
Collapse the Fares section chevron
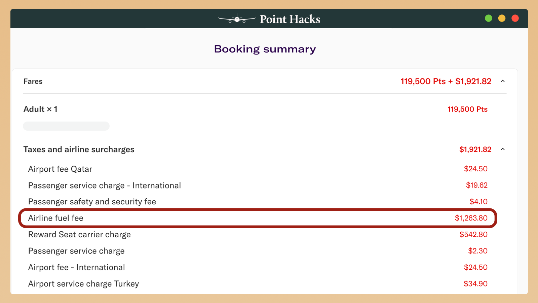(503, 81)
